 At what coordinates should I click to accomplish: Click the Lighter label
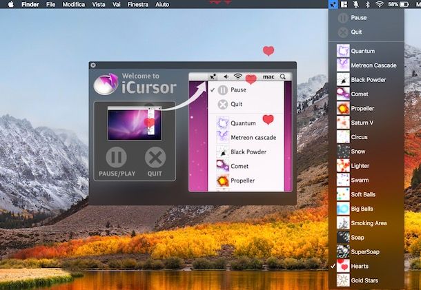[x=360, y=165]
